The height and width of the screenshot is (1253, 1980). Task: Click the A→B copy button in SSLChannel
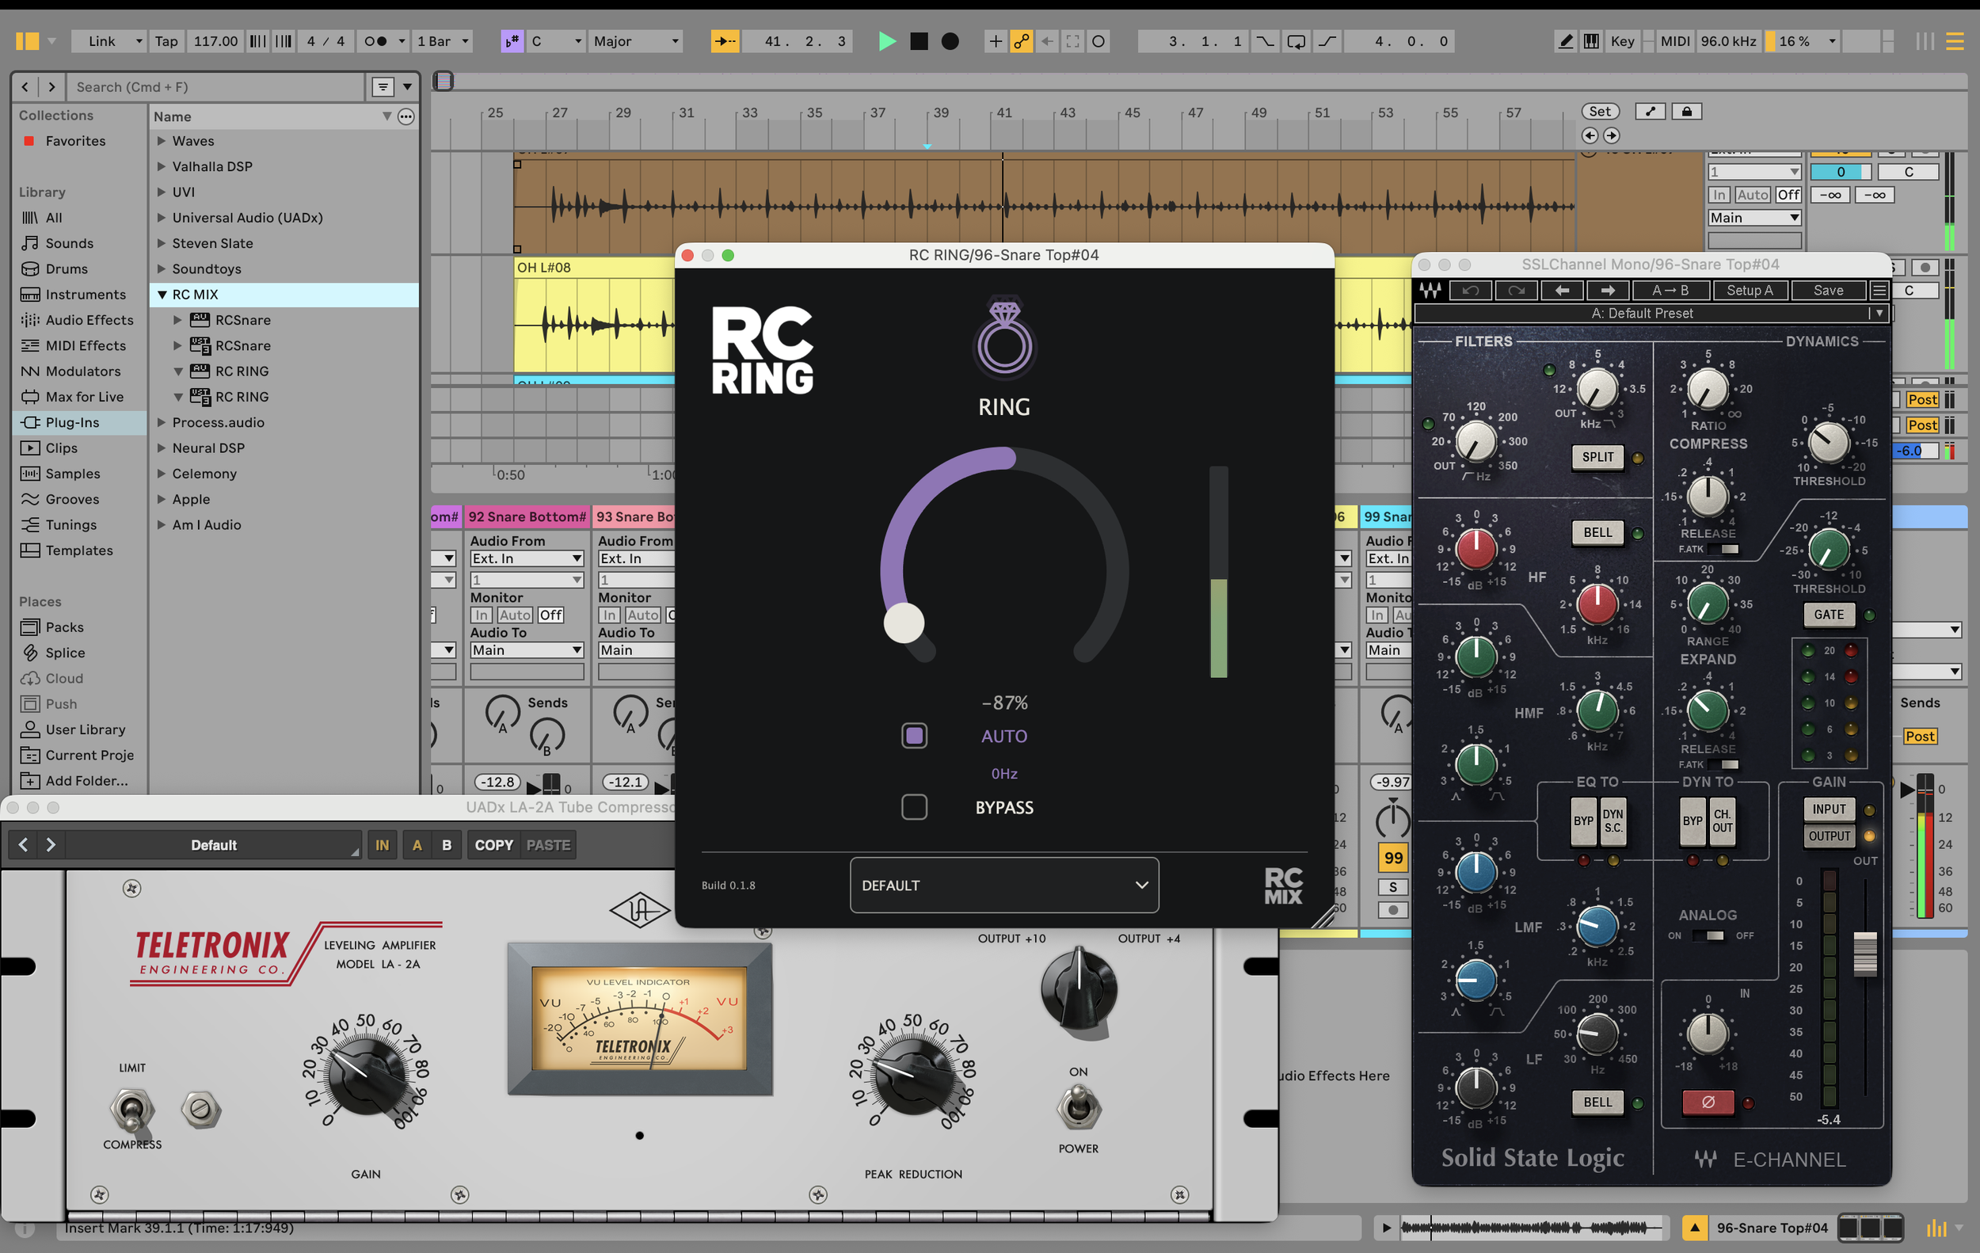tap(1670, 290)
